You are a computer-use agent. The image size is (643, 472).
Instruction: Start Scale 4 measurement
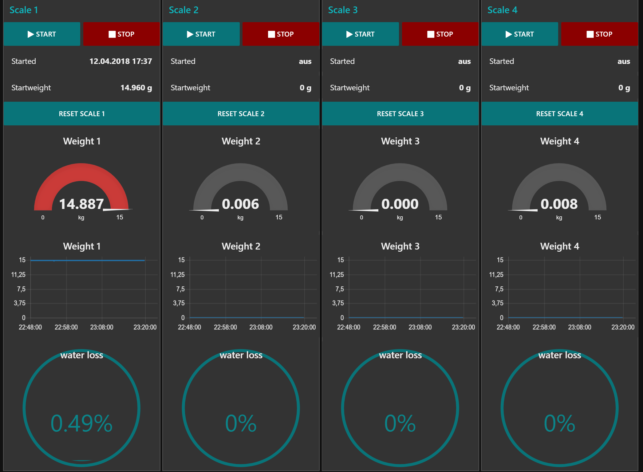(x=520, y=34)
